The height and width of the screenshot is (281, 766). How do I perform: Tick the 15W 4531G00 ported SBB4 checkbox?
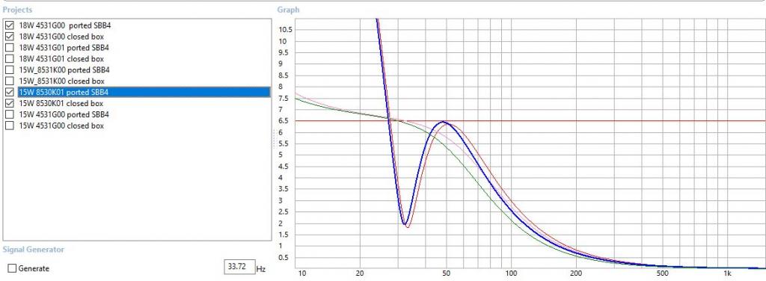coord(9,114)
